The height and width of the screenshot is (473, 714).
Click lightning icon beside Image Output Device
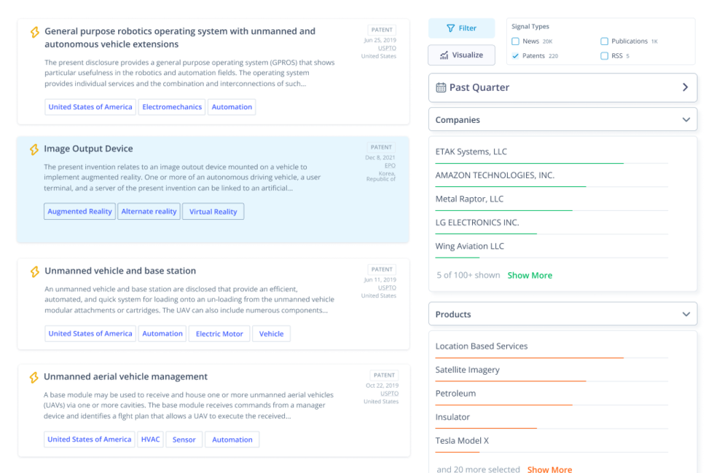click(34, 149)
